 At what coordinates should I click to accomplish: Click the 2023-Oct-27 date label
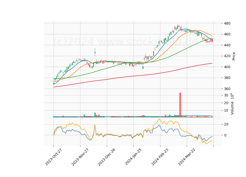tap(54, 157)
